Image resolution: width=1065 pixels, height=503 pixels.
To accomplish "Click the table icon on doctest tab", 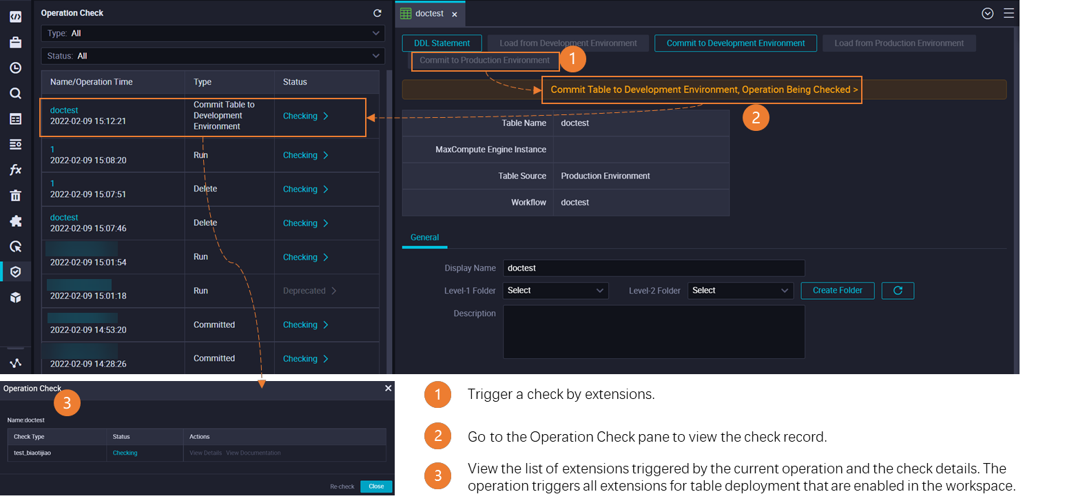I will (406, 14).
